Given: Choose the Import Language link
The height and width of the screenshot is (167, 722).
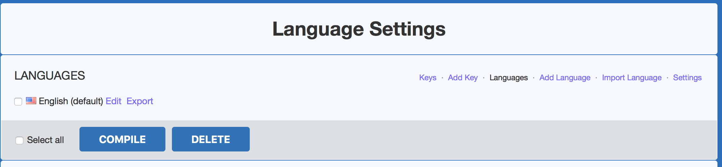Looking at the screenshot, I should 632,78.
